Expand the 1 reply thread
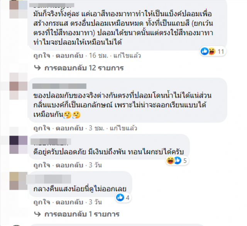The height and width of the screenshot is (226, 247). [82, 214]
